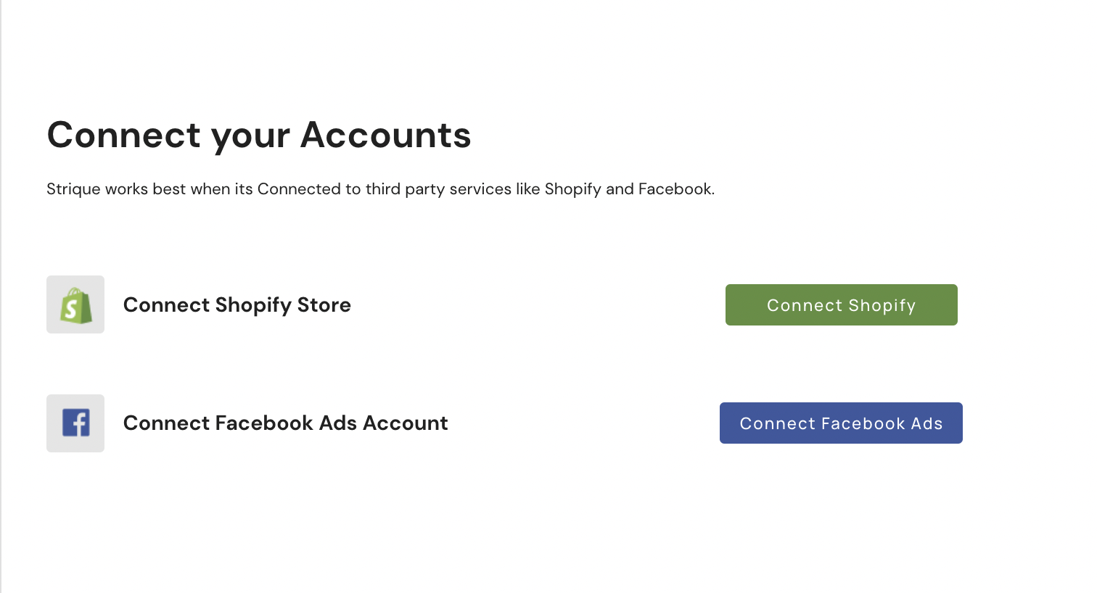Click "third party services" in the description
Viewport: 1097px width, 593px height.
[438, 189]
